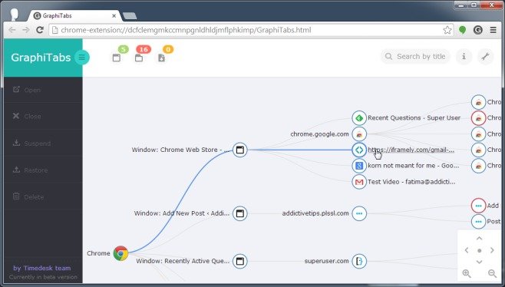Image resolution: width=505 pixels, height=287 pixels.
Task: Open the settings wrench icon
Action: point(485,57)
